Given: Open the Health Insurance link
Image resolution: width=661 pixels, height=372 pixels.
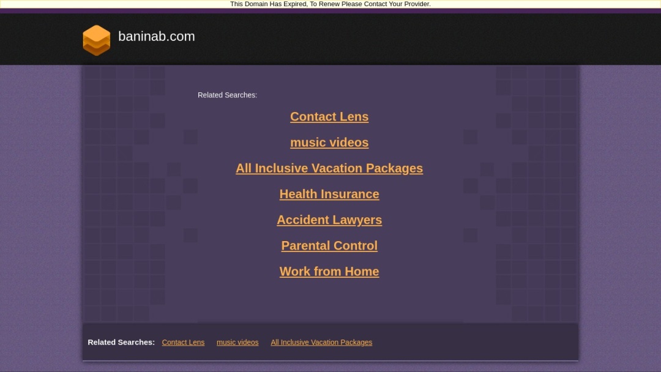Looking at the screenshot, I should (329, 194).
